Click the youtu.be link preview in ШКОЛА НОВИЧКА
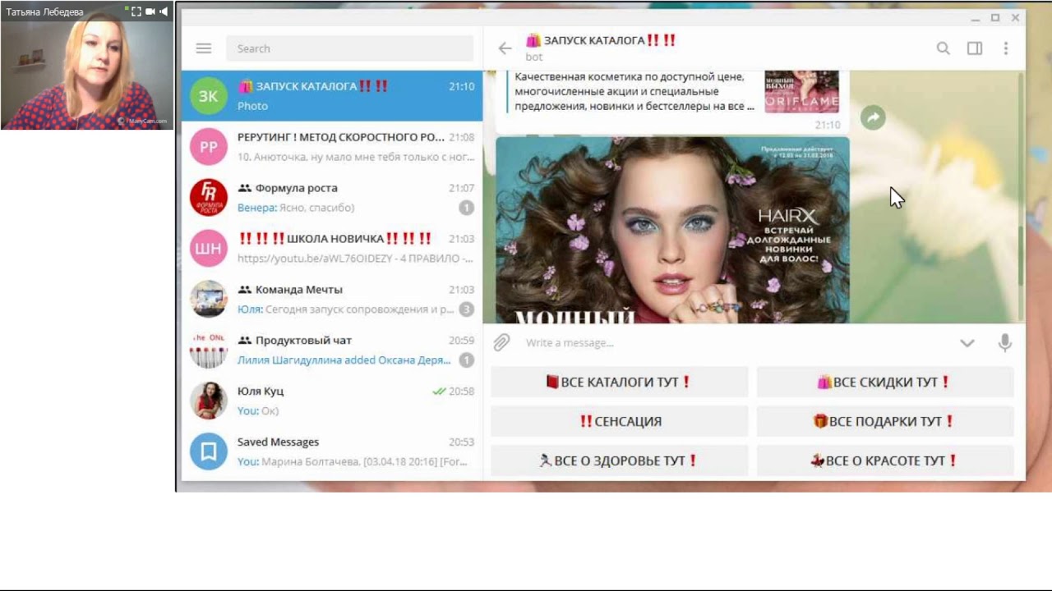 click(x=355, y=259)
